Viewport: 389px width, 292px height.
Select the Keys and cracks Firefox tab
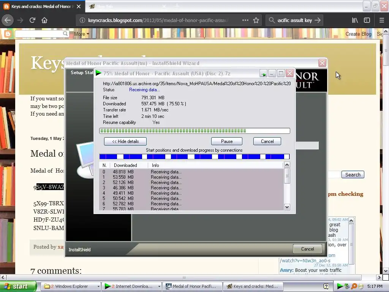[42, 6]
